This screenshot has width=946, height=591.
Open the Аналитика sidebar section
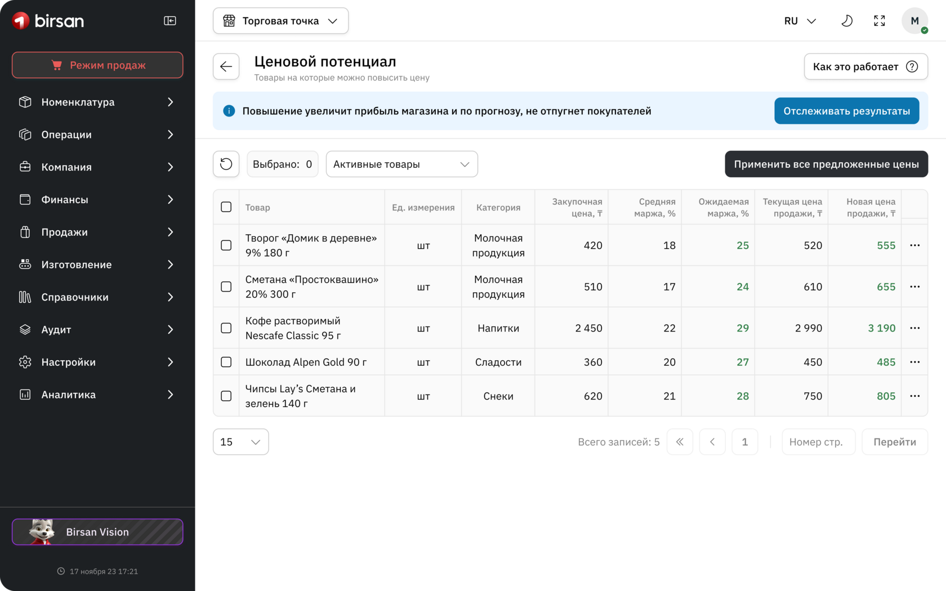click(x=97, y=395)
